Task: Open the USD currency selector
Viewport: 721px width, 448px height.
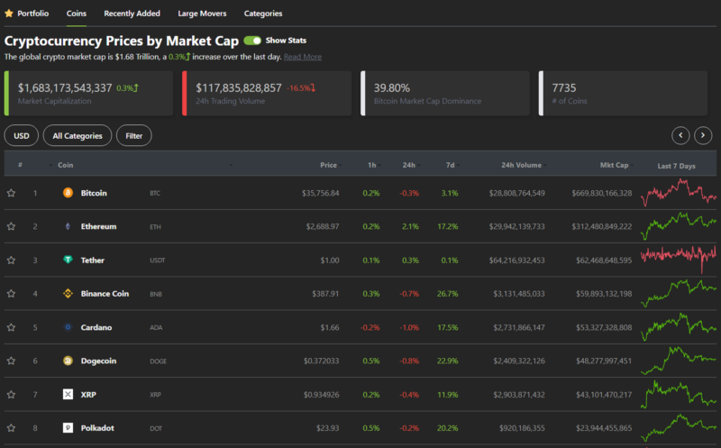Action: [21, 136]
